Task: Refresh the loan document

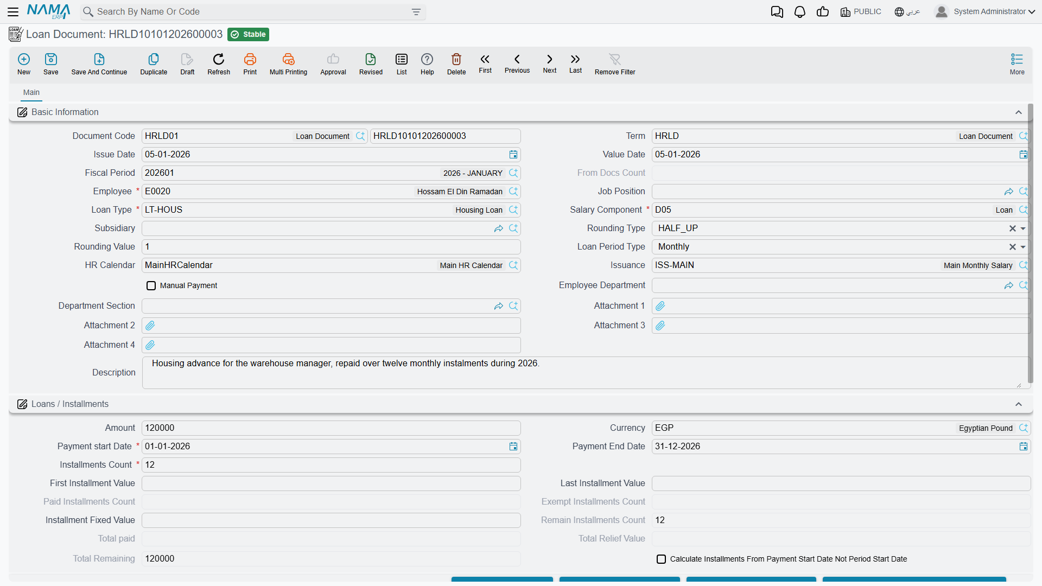Action: click(219, 63)
